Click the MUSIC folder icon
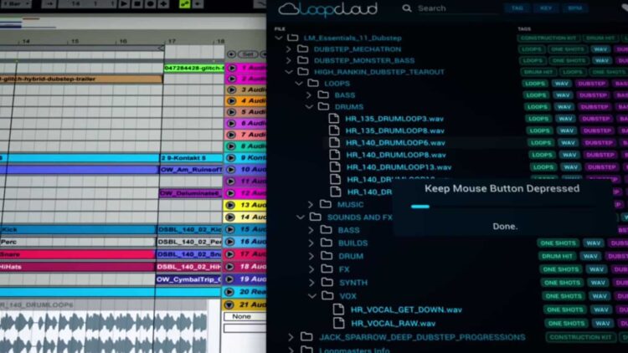The width and height of the screenshot is (628, 353). point(325,204)
